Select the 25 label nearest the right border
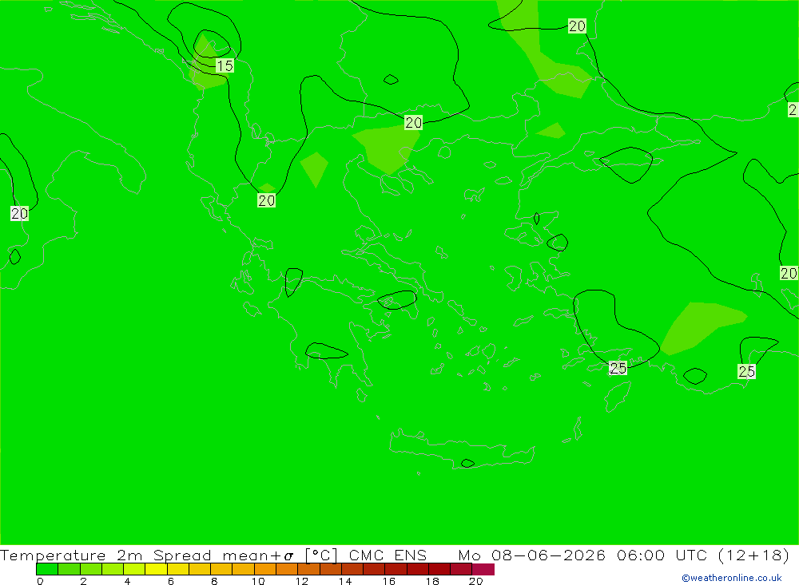Screen dimensions: 799x585 (746, 371)
